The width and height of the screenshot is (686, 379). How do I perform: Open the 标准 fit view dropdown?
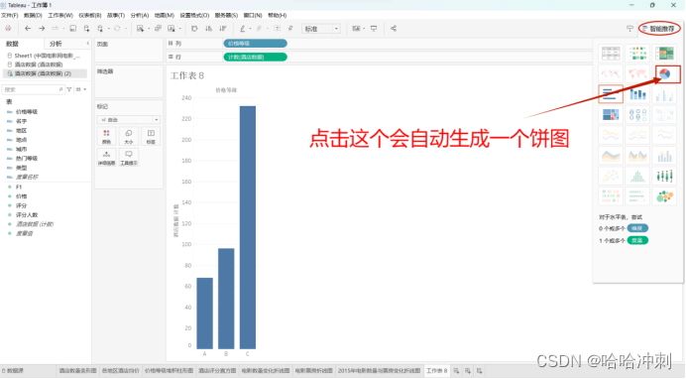(320, 29)
